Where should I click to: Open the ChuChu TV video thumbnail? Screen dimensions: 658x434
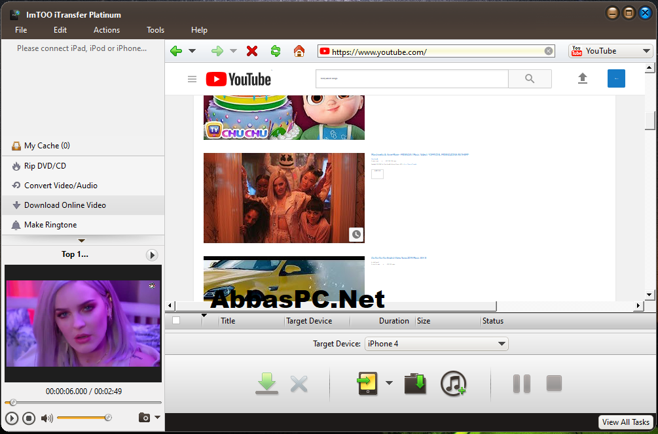284,118
